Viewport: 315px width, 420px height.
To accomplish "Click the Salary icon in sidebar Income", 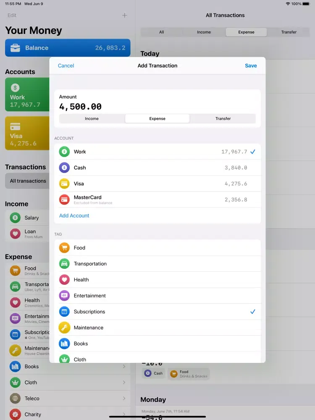I will (x=15, y=218).
